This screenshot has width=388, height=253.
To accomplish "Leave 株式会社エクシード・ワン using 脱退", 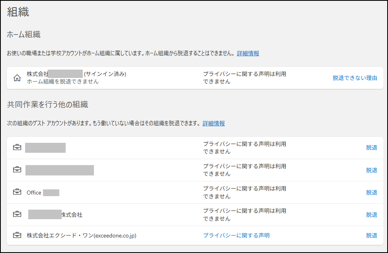I will coord(371,235).
